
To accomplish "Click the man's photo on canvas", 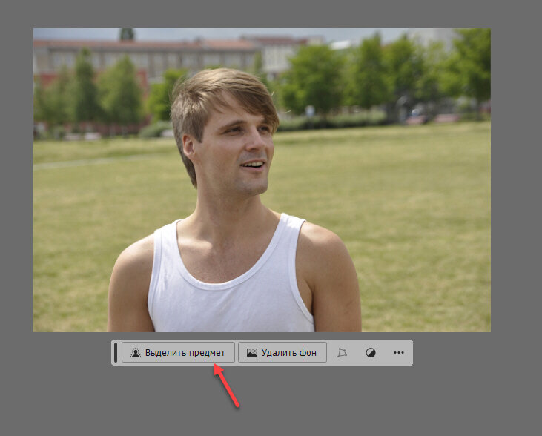I will pos(262,179).
